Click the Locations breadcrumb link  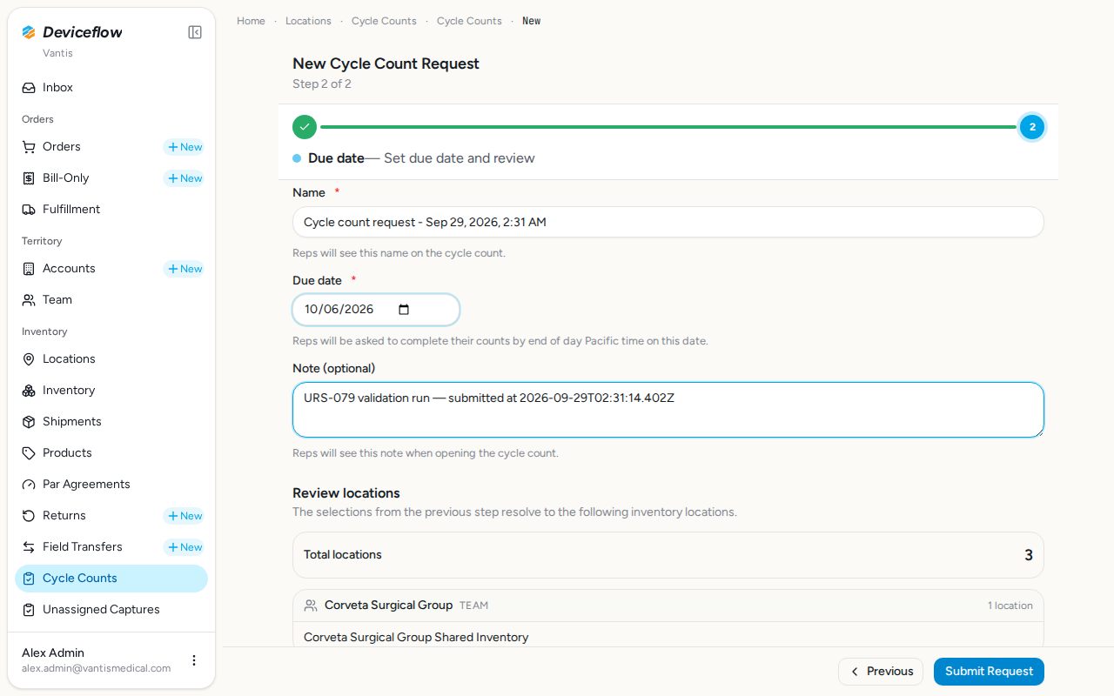(x=308, y=21)
